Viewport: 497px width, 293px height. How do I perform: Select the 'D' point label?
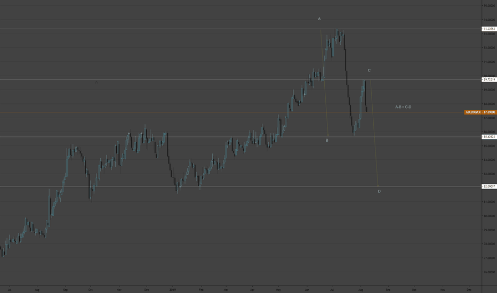pos(379,191)
